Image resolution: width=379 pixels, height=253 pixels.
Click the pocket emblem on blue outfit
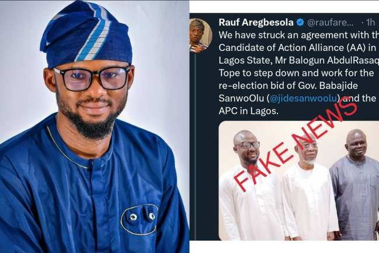(x=139, y=219)
